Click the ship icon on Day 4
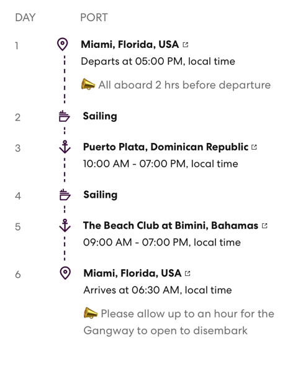The height and width of the screenshot is (368, 298). 65,195
